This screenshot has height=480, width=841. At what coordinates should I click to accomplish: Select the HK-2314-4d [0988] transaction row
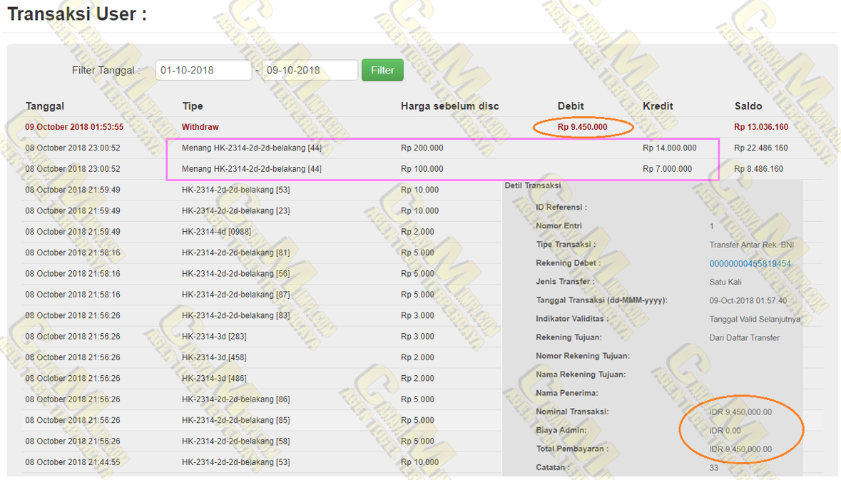click(x=216, y=232)
